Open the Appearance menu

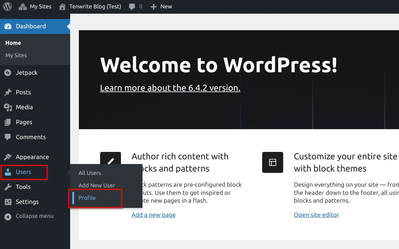pyautogui.click(x=35, y=157)
